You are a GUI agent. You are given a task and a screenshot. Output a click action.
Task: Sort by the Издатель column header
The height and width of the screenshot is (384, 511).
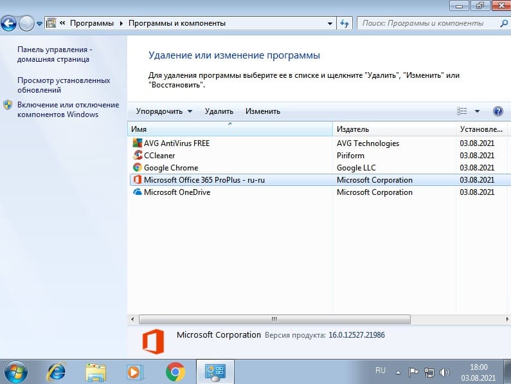394,129
